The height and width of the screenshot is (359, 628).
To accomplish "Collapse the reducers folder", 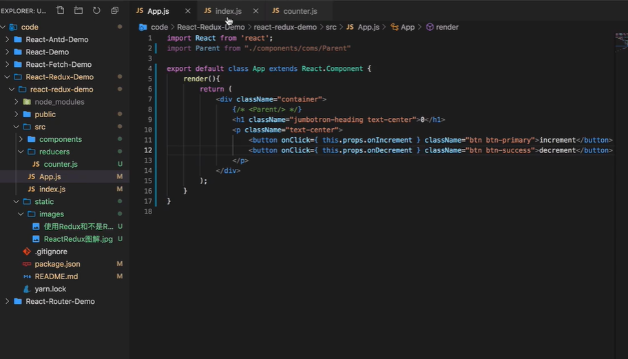I will pyautogui.click(x=21, y=152).
